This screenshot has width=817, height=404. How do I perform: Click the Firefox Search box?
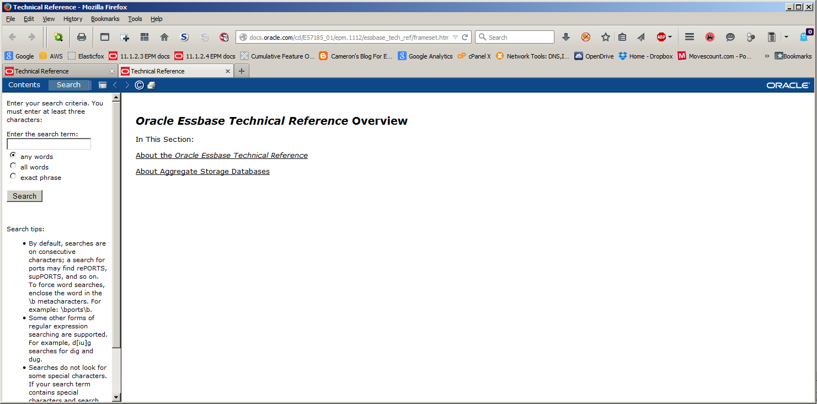point(515,37)
